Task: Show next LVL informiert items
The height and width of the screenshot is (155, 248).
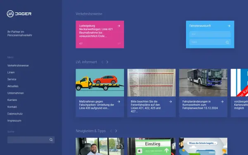Action: (x=107, y=62)
